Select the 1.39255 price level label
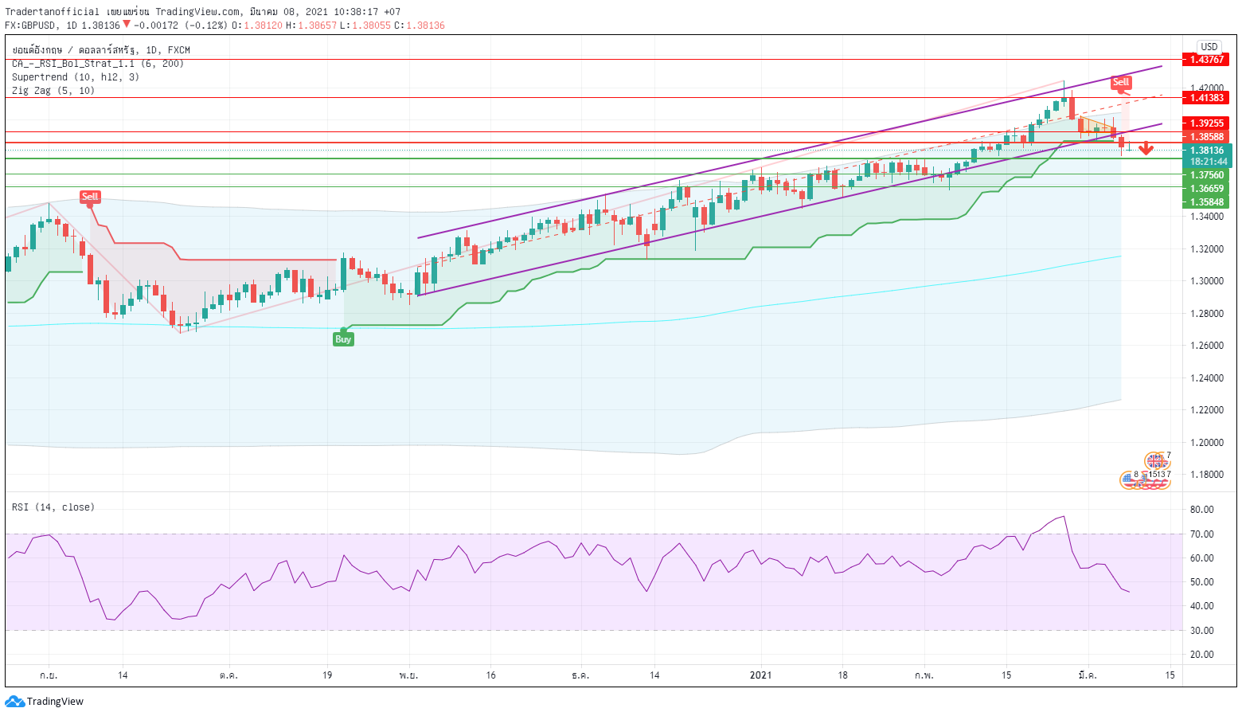The width and height of the screenshot is (1242, 716). pyautogui.click(x=1206, y=123)
